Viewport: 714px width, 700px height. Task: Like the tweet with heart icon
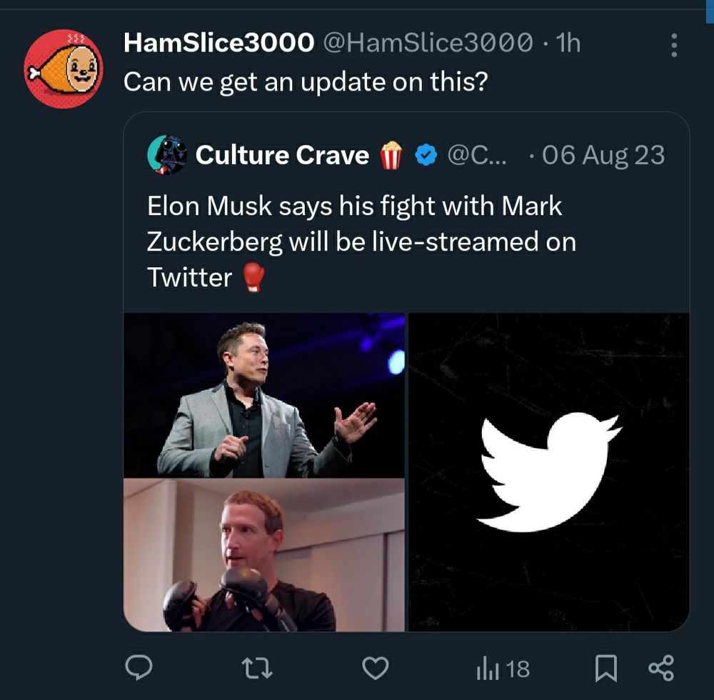coord(375,667)
